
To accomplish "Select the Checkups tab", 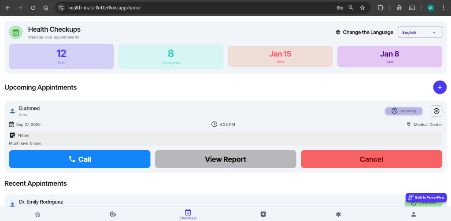I will tap(188, 214).
